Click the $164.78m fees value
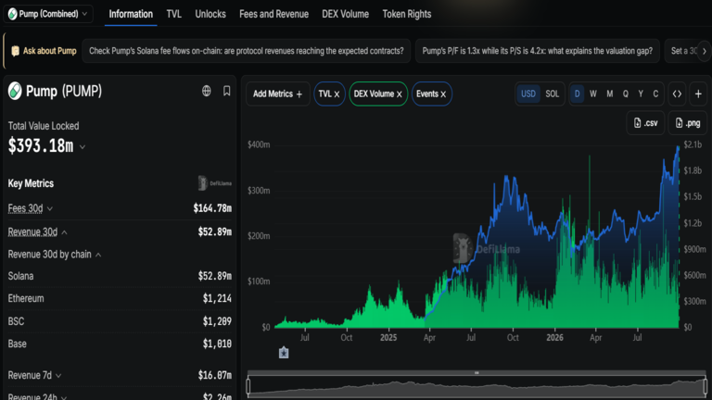Screen dimensions: 712x400 click(212, 208)
